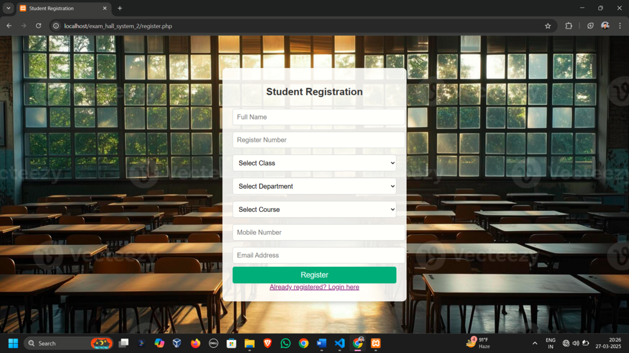Screen dimensions: 629x353
Task: Go forward to the next page
Action: [x=24, y=26]
